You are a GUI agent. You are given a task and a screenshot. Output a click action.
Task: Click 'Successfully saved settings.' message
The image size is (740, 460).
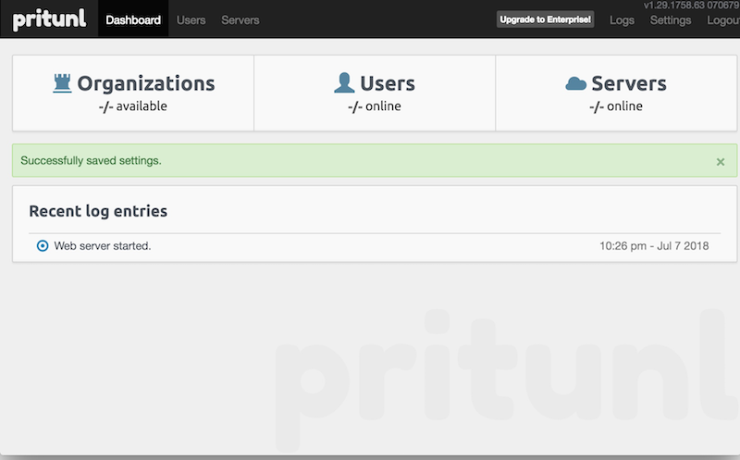(91, 160)
